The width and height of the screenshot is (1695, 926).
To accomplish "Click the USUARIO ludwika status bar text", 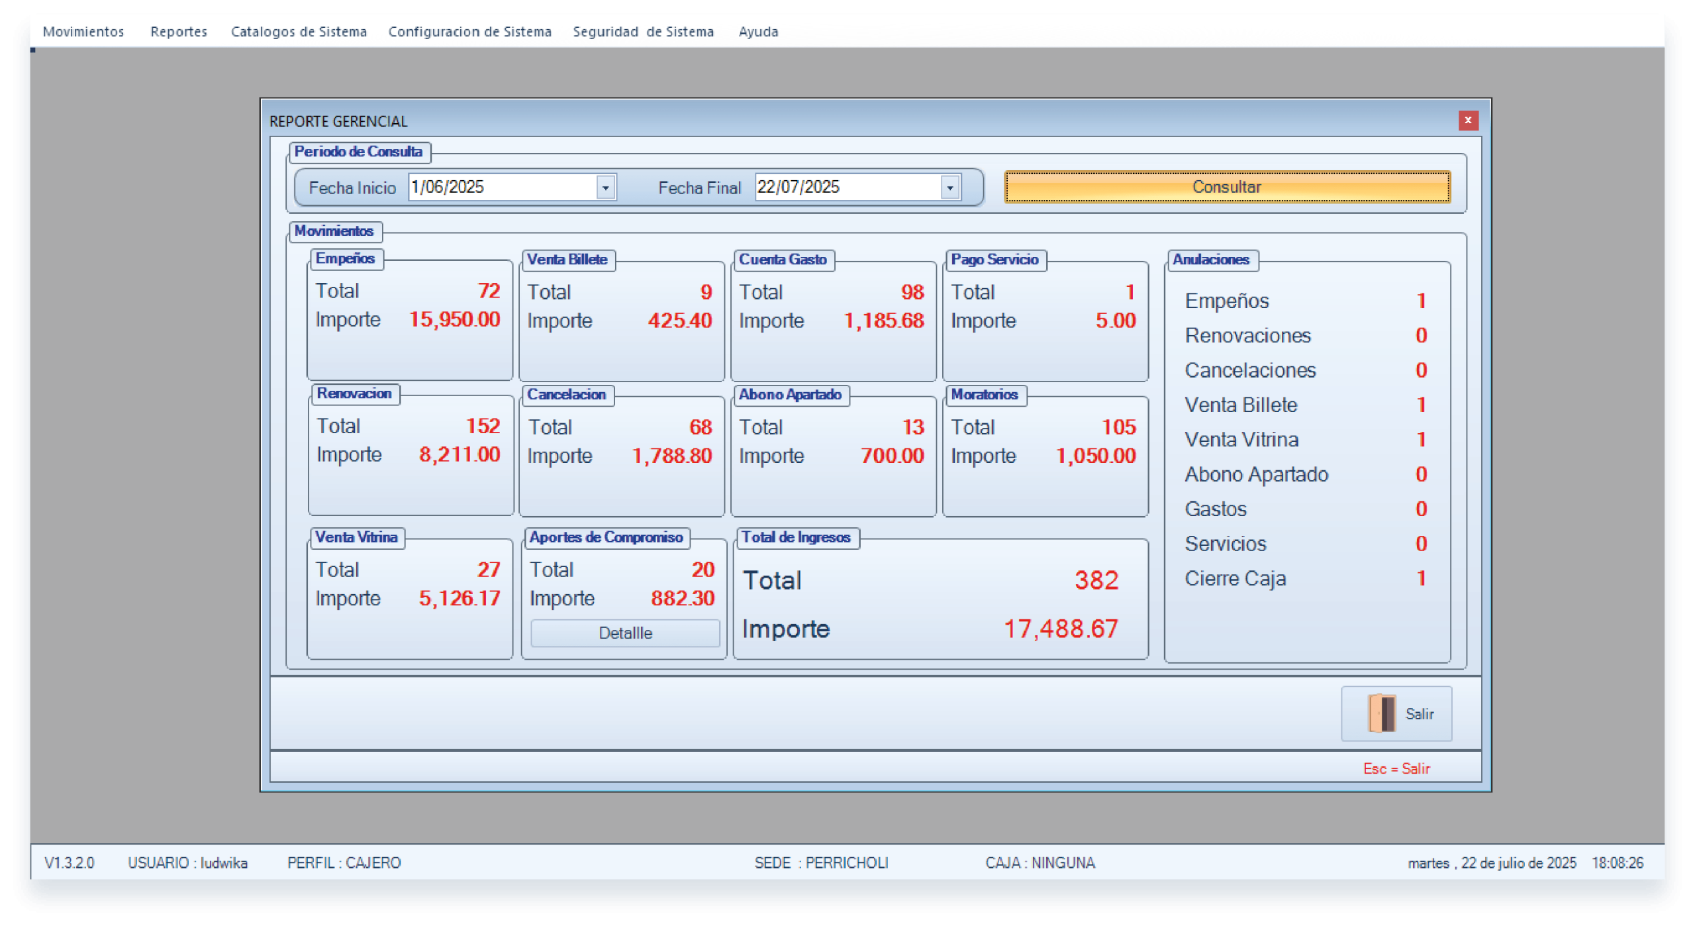I will pyautogui.click(x=187, y=862).
